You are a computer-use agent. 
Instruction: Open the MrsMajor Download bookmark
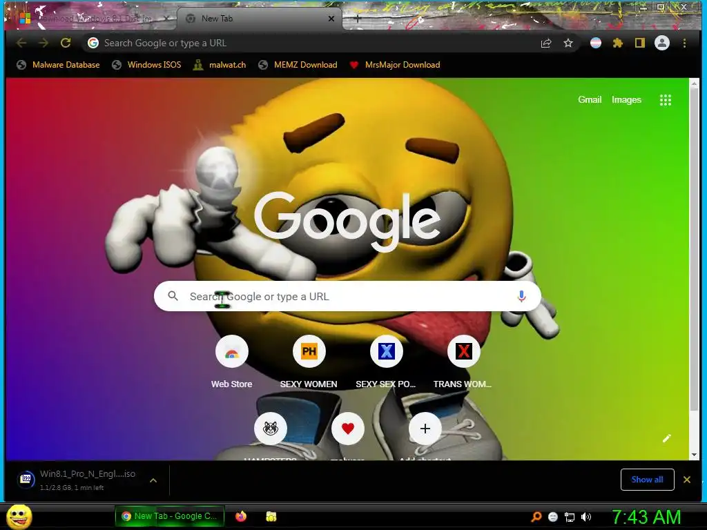pos(394,65)
